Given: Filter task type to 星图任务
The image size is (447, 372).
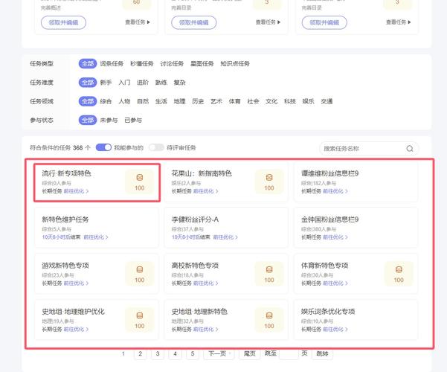Looking at the screenshot, I should 202,64.
